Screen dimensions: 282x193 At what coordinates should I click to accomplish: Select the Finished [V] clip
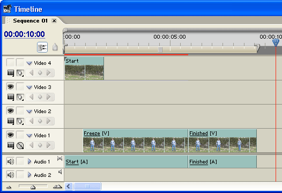click(x=222, y=140)
